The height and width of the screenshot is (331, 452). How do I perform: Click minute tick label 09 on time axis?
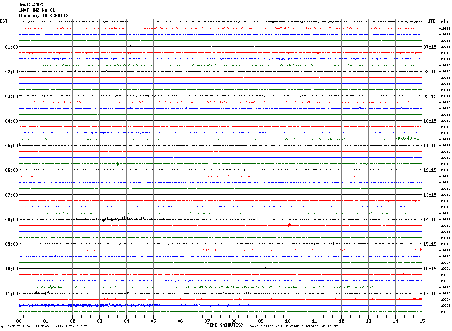(x=261, y=321)
